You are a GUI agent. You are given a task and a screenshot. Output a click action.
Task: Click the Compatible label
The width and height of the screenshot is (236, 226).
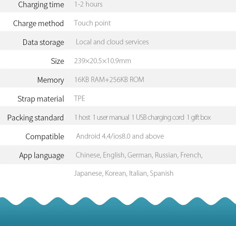coord(45,137)
